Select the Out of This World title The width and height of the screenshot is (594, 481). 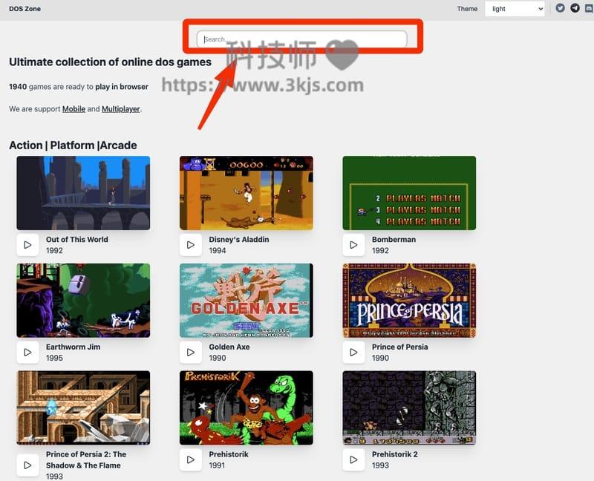pos(77,239)
